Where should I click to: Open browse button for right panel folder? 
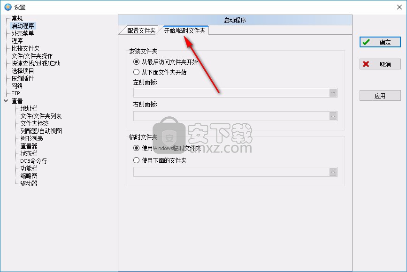pos(333,116)
